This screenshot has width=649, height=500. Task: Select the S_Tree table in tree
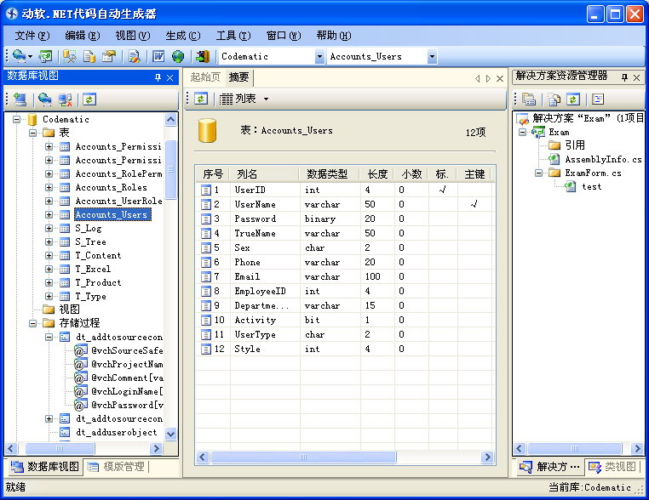point(90,242)
